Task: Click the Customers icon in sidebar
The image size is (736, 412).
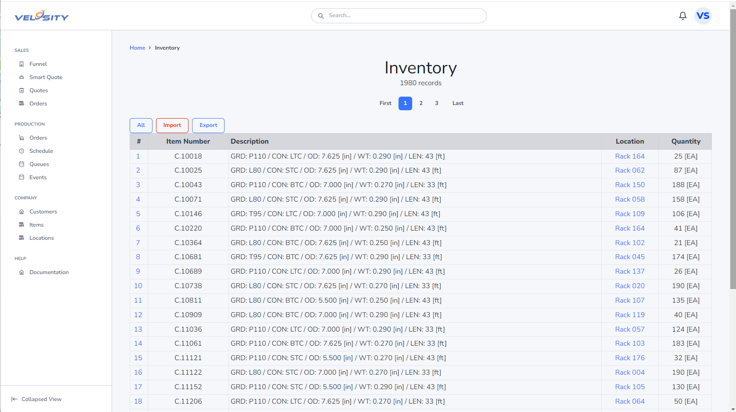Action: pyautogui.click(x=22, y=212)
